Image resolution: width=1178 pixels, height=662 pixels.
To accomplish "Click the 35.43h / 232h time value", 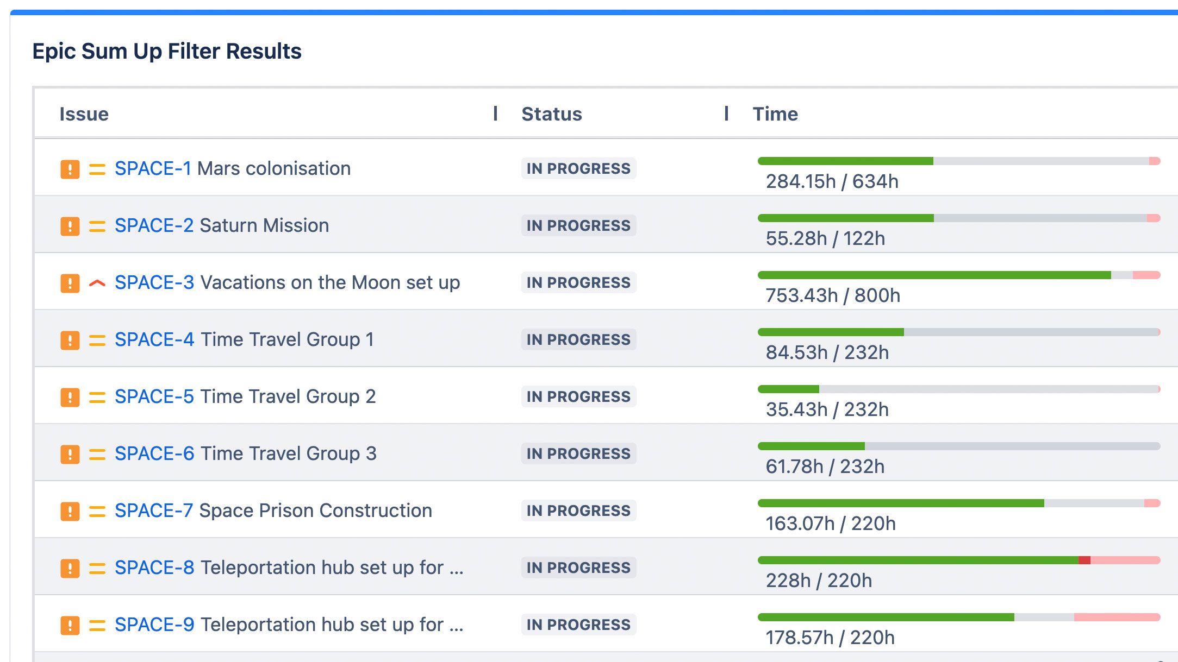I will tap(827, 410).
